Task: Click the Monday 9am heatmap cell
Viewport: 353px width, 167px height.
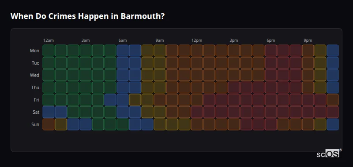Action: (x=160, y=51)
